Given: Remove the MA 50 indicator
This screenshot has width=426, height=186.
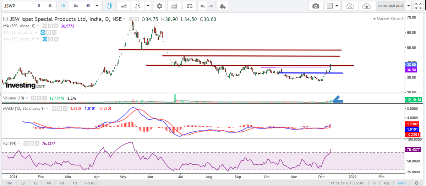Looking at the screenshot, I should point(54,32).
